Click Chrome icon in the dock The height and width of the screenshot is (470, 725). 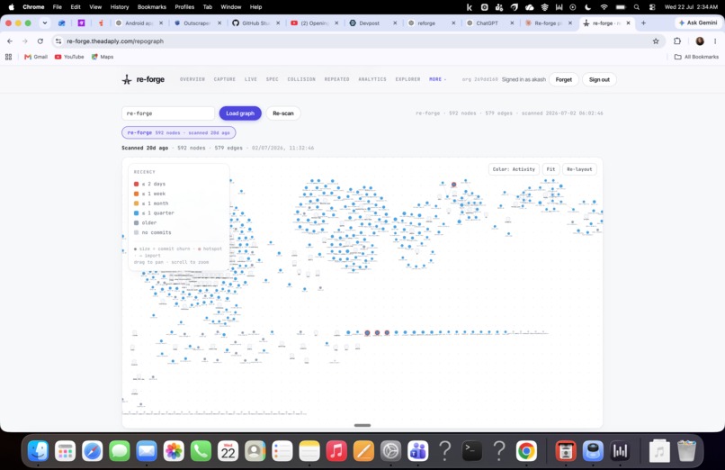(526, 450)
